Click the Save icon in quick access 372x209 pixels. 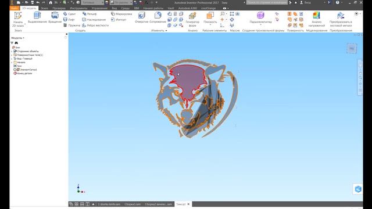33,2
